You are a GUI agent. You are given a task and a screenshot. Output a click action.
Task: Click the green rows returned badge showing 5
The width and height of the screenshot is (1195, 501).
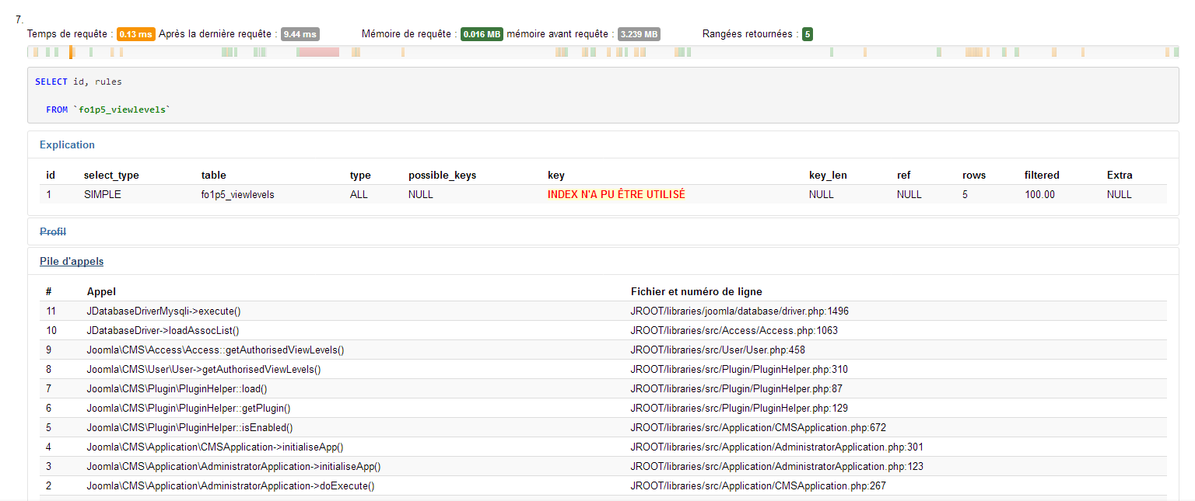click(x=808, y=34)
